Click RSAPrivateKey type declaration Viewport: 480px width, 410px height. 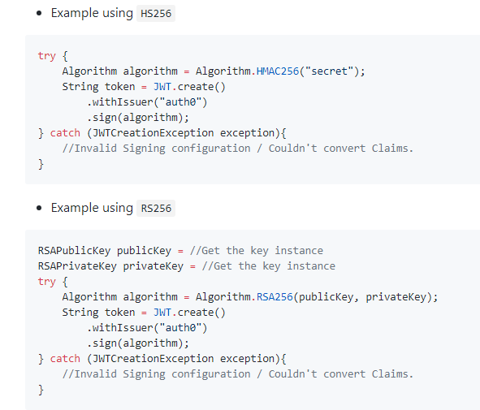click(x=77, y=265)
